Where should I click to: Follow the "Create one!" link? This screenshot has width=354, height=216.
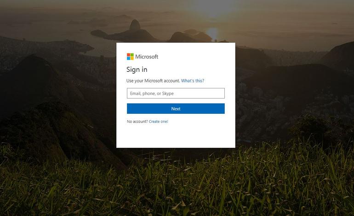[158, 122]
